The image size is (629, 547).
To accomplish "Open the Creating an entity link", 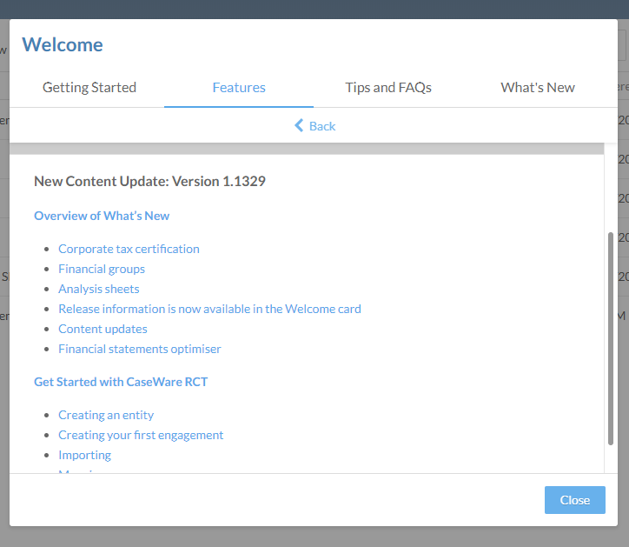I will click(x=106, y=415).
